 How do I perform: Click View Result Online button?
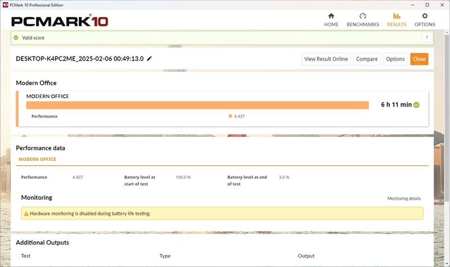pyautogui.click(x=326, y=59)
